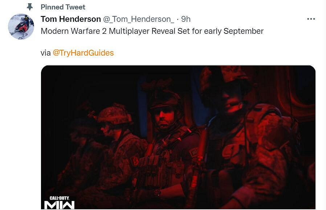The height and width of the screenshot is (210, 326).
Task: Open the three-dot more options menu
Action: [311, 19]
